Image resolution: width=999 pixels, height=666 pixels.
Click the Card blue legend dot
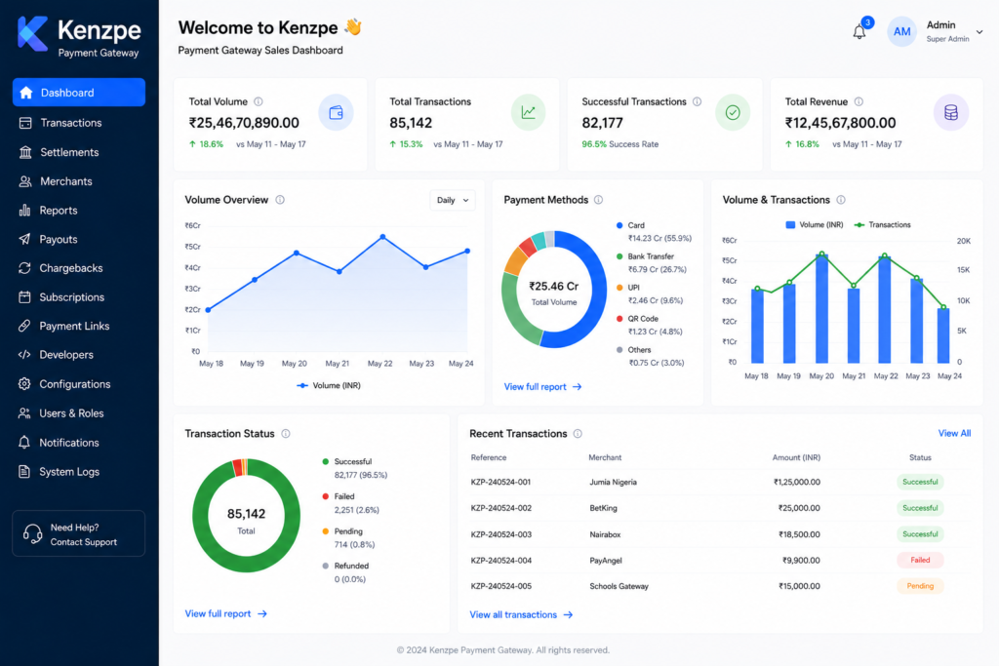(x=619, y=225)
